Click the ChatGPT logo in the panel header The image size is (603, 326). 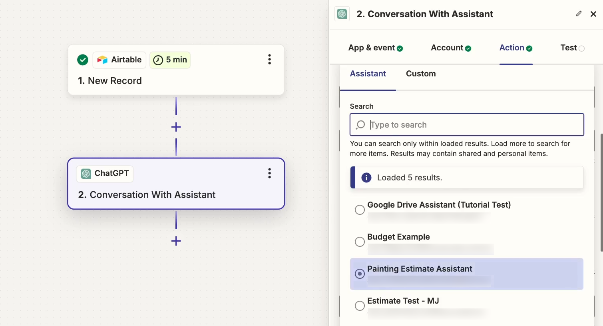pos(342,14)
